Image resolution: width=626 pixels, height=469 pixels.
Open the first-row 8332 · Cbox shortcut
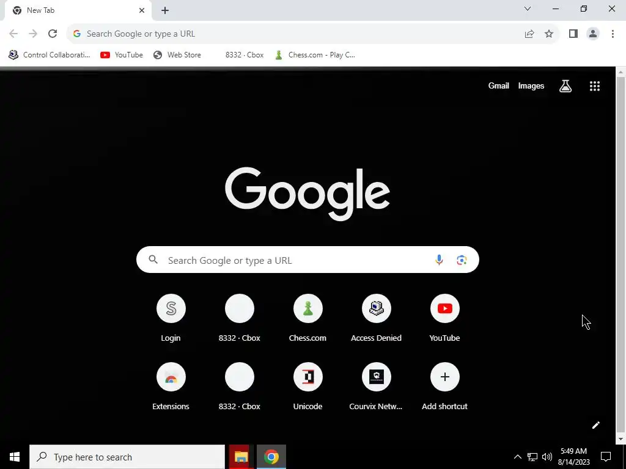240,318
